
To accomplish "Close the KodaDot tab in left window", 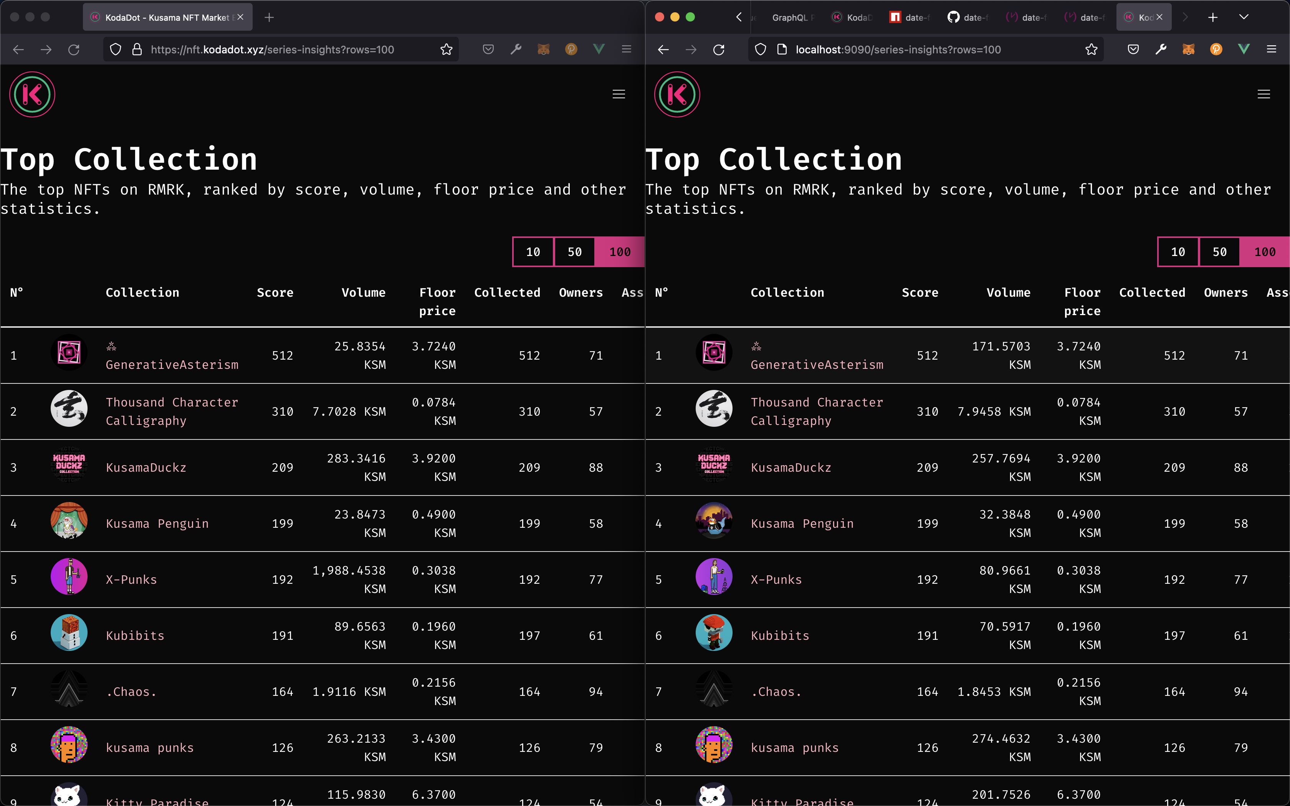I will pos(240,17).
